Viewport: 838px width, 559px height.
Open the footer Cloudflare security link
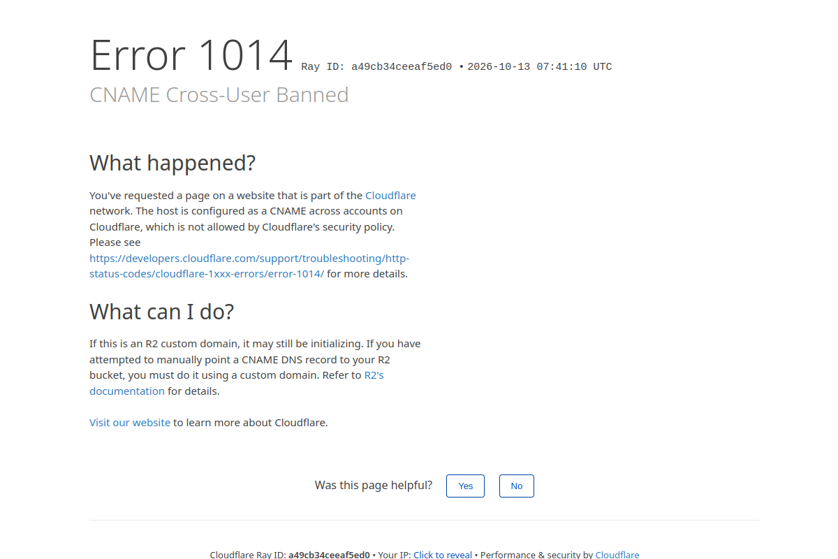point(617,555)
